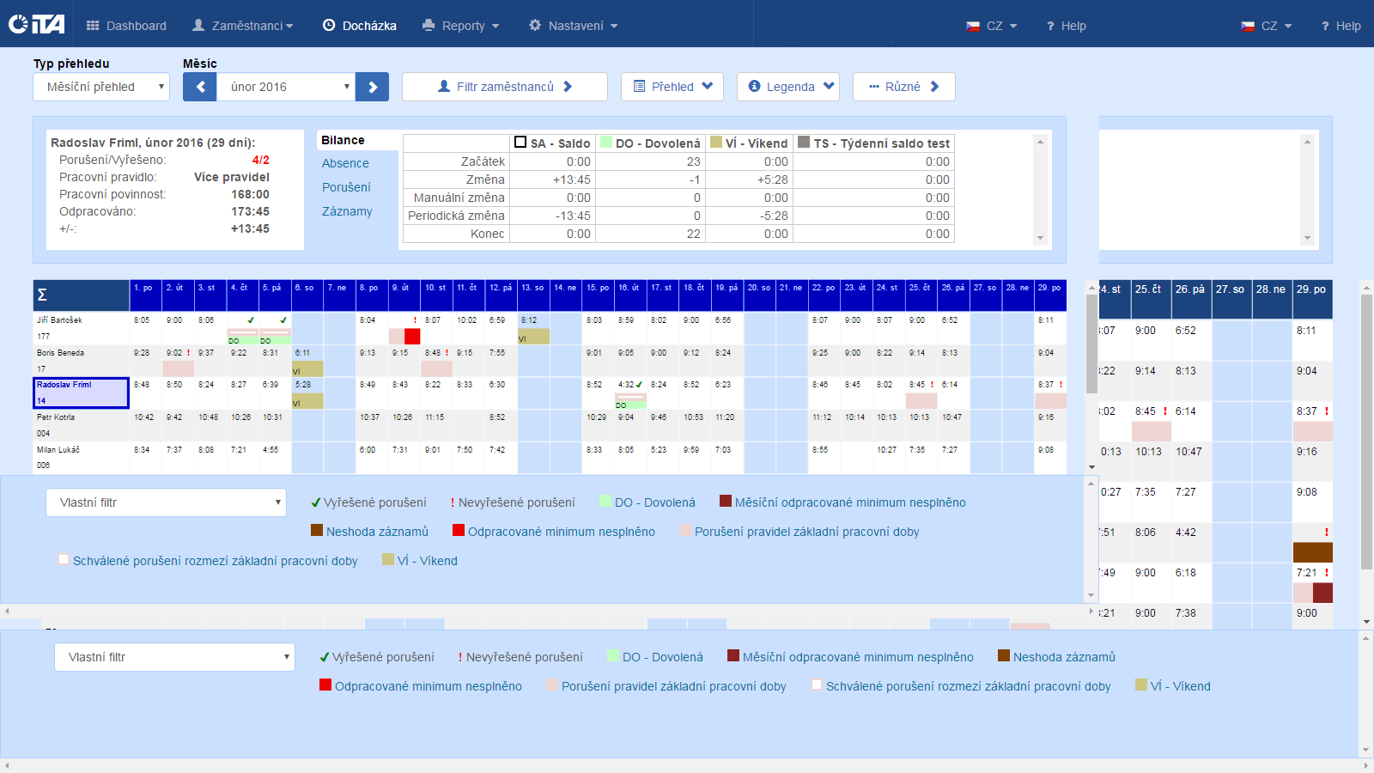Screen dimensions: 1374x773
Task: Click green check mark in Jiří Bartošek row
Action: point(251,320)
